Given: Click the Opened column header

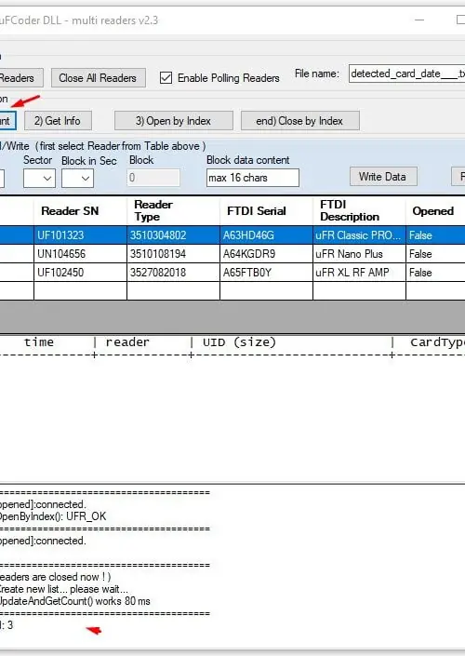Looking at the screenshot, I should point(435,211).
